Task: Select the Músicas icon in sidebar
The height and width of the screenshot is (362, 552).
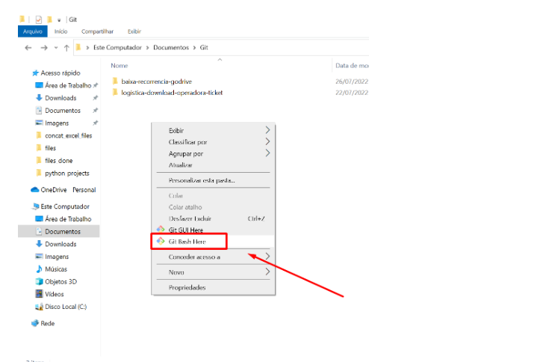Action: tap(39, 269)
